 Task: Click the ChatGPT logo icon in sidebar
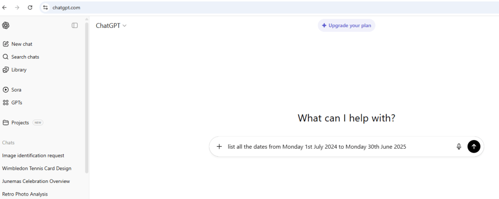[x=6, y=25]
